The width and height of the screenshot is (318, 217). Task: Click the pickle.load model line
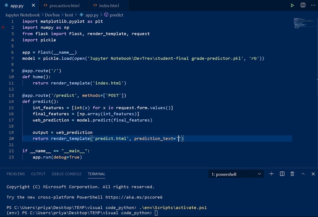point(143,58)
